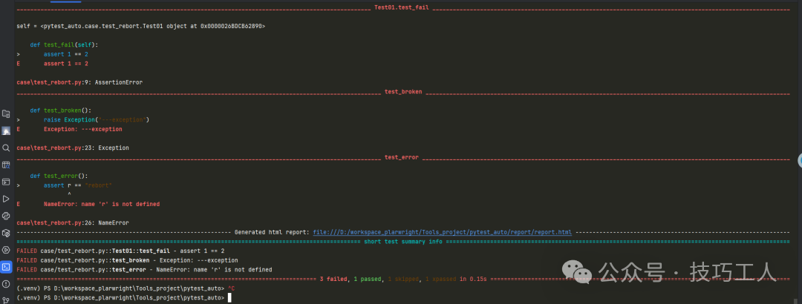Click the '1 passed' count in results line
Screen dimensions: 802x304
click(368, 279)
